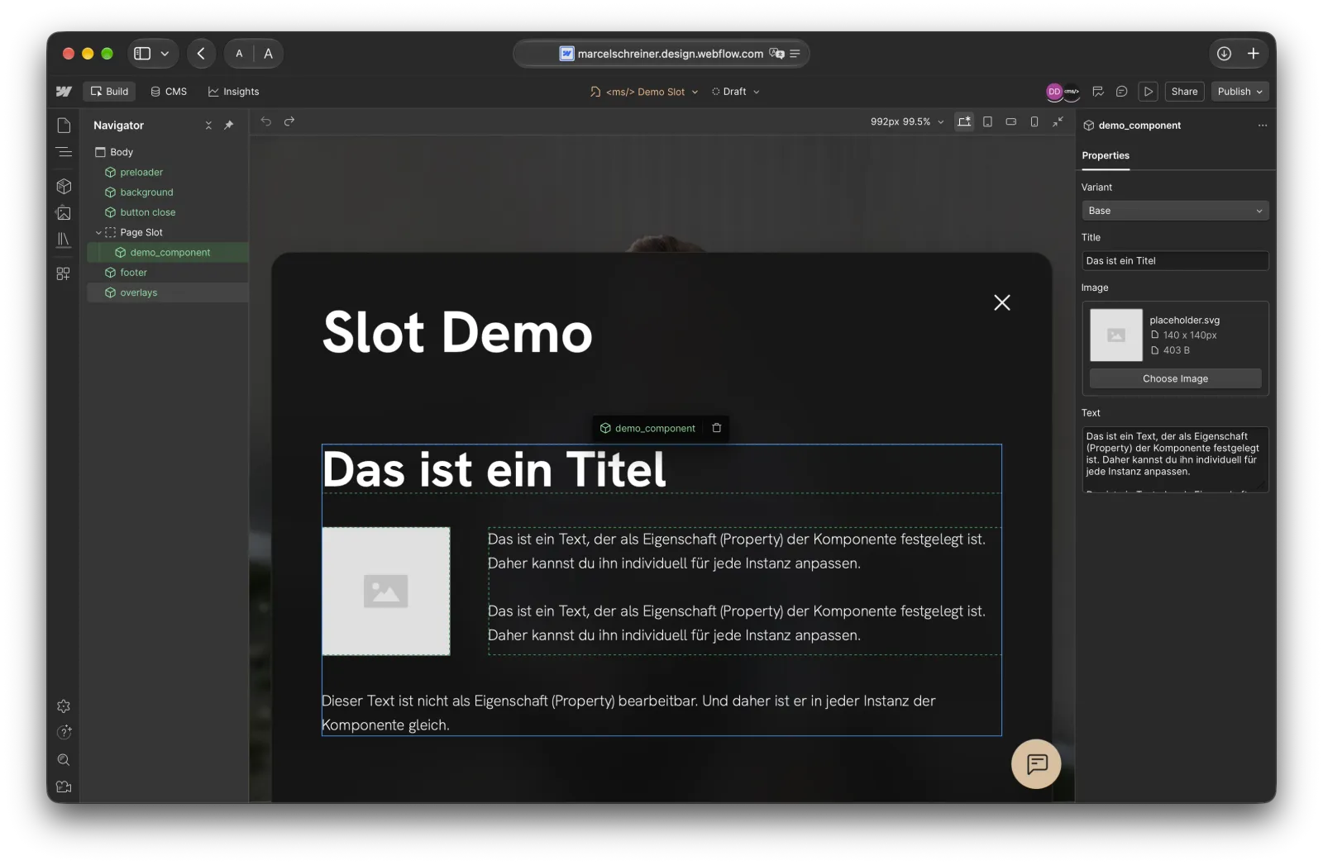
Task: Open the chat widget button
Action: tap(1036, 764)
